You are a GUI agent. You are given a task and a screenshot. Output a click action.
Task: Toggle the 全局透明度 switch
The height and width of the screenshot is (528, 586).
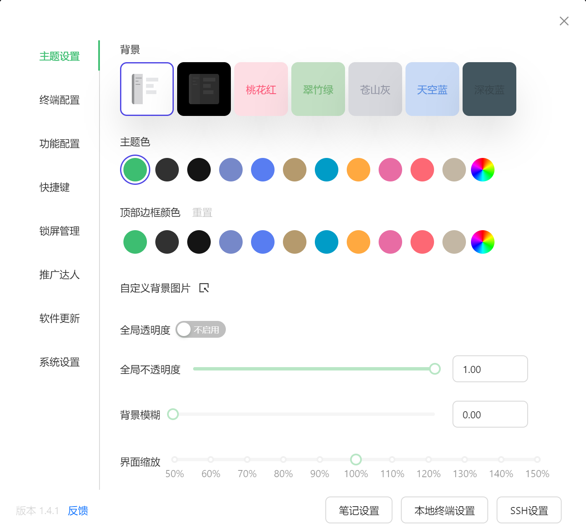point(201,330)
